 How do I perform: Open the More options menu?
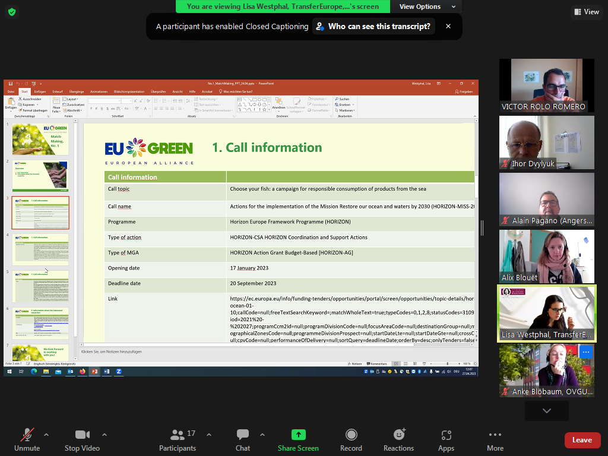point(495,440)
